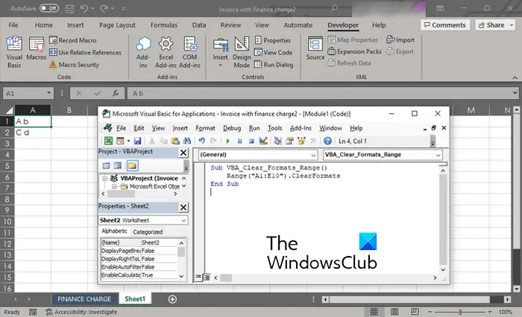Open the (General) object dropdown
This screenshot has width=522, height=317.
313,155
